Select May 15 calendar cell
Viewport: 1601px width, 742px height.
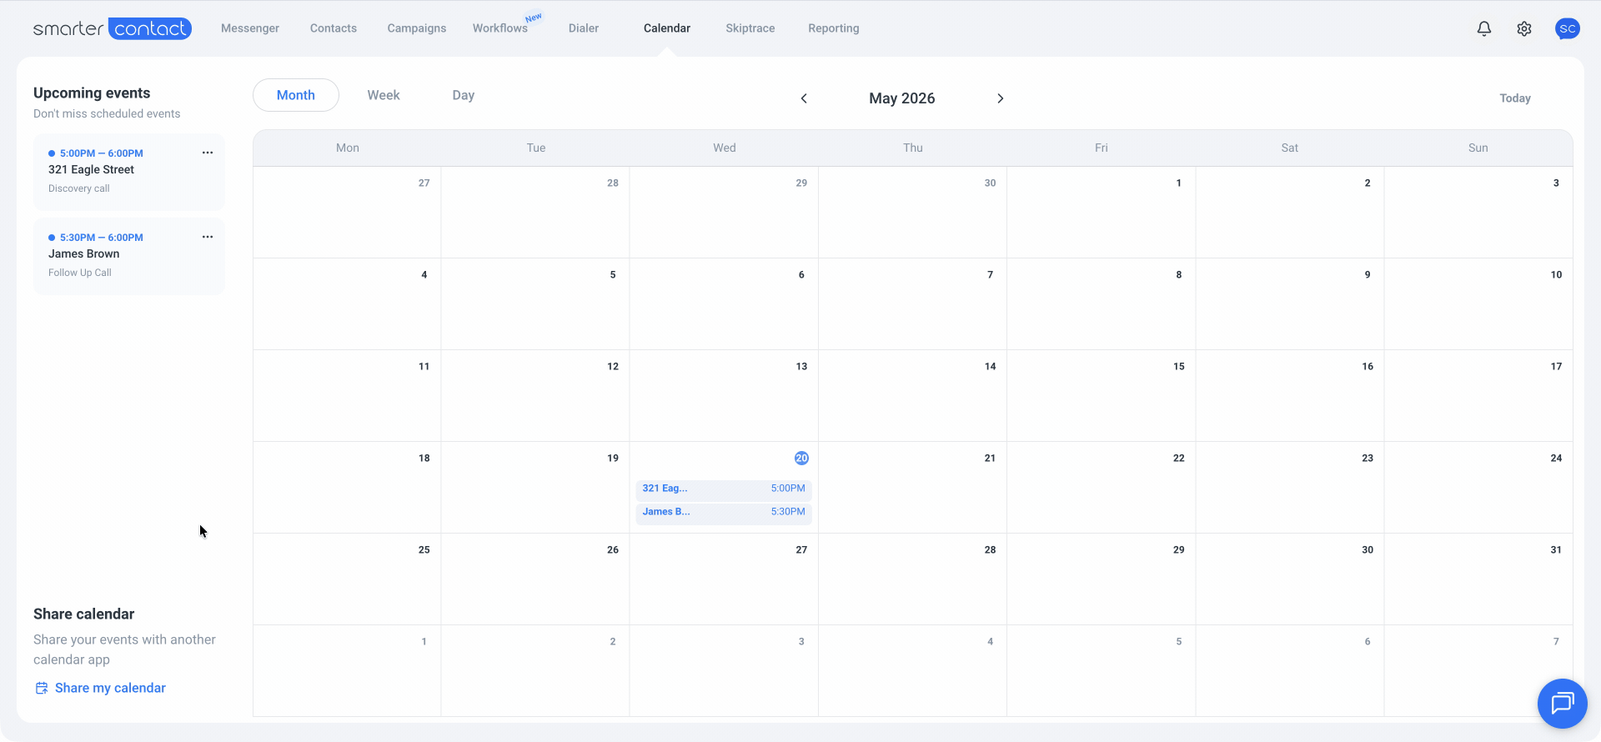tap(1101, 395)
